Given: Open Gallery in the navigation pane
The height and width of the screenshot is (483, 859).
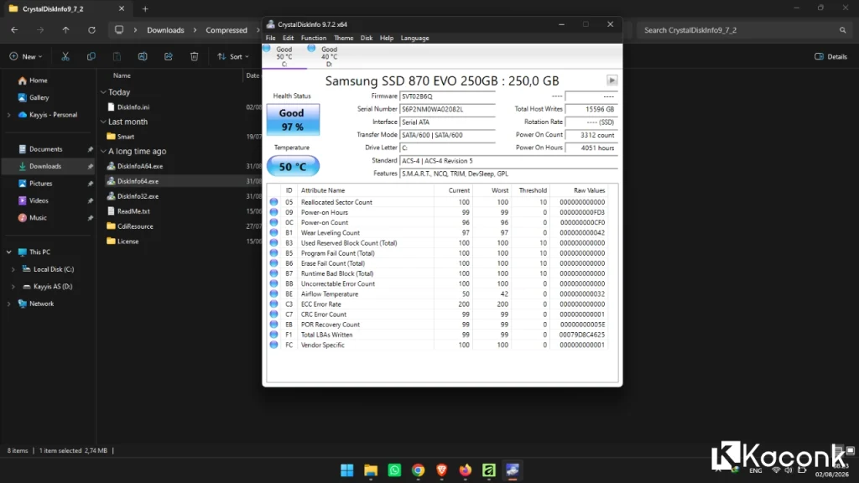Looking at the screenshot, I should 39,97.
